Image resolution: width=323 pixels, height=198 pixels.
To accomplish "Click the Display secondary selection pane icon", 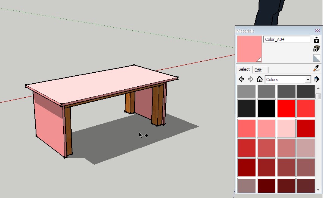I will (x=317, y=39).
